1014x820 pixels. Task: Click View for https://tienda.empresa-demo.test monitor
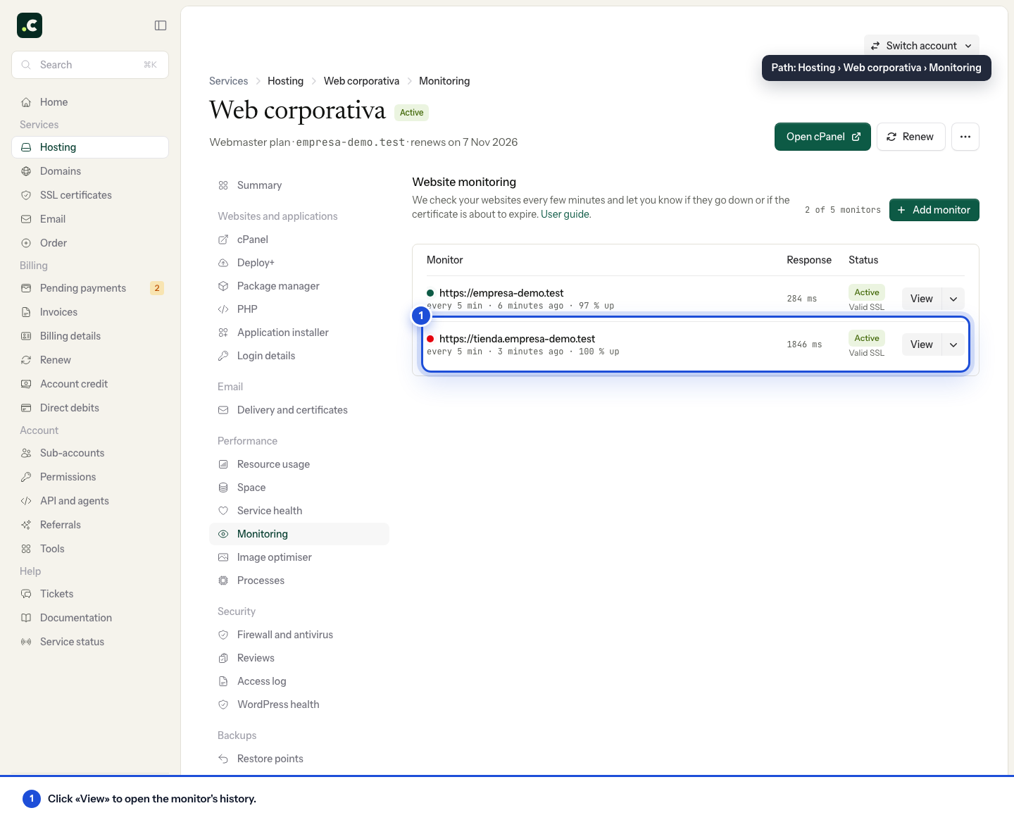(922, 344)
